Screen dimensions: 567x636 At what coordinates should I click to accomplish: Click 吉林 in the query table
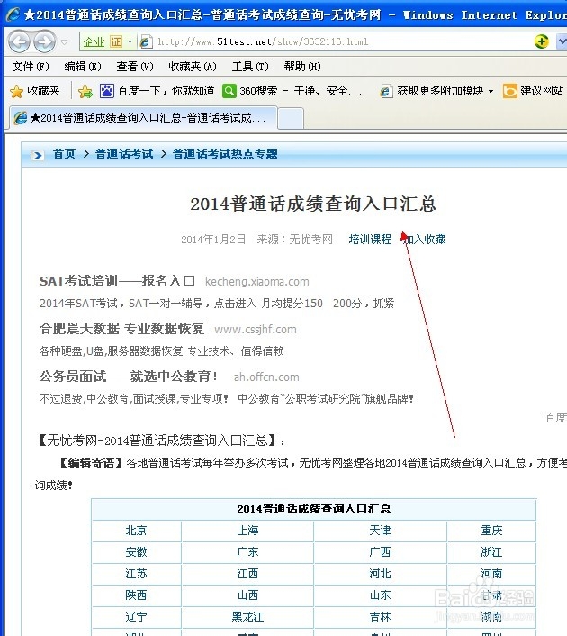pos(380,617)
